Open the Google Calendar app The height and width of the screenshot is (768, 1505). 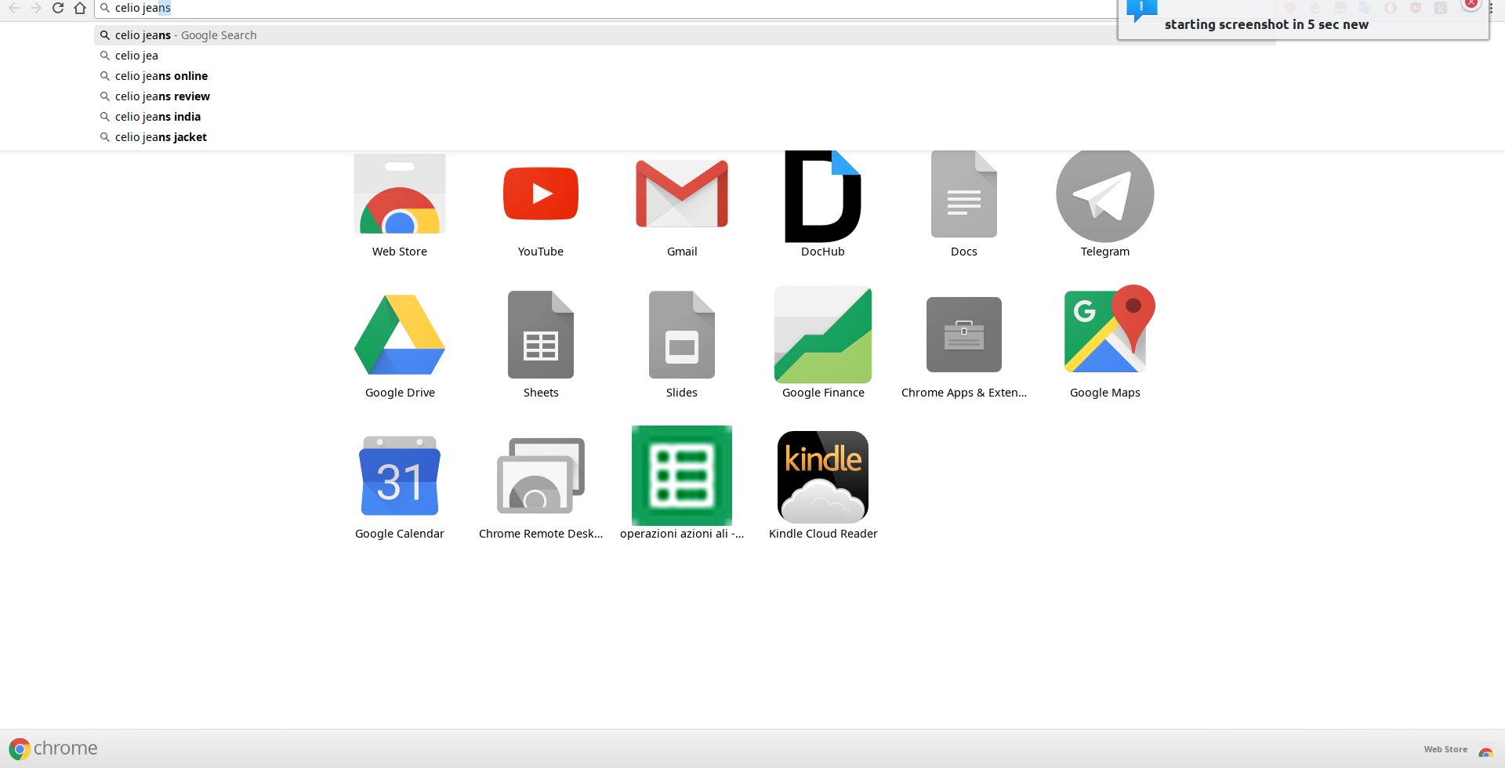click(400, 476)
